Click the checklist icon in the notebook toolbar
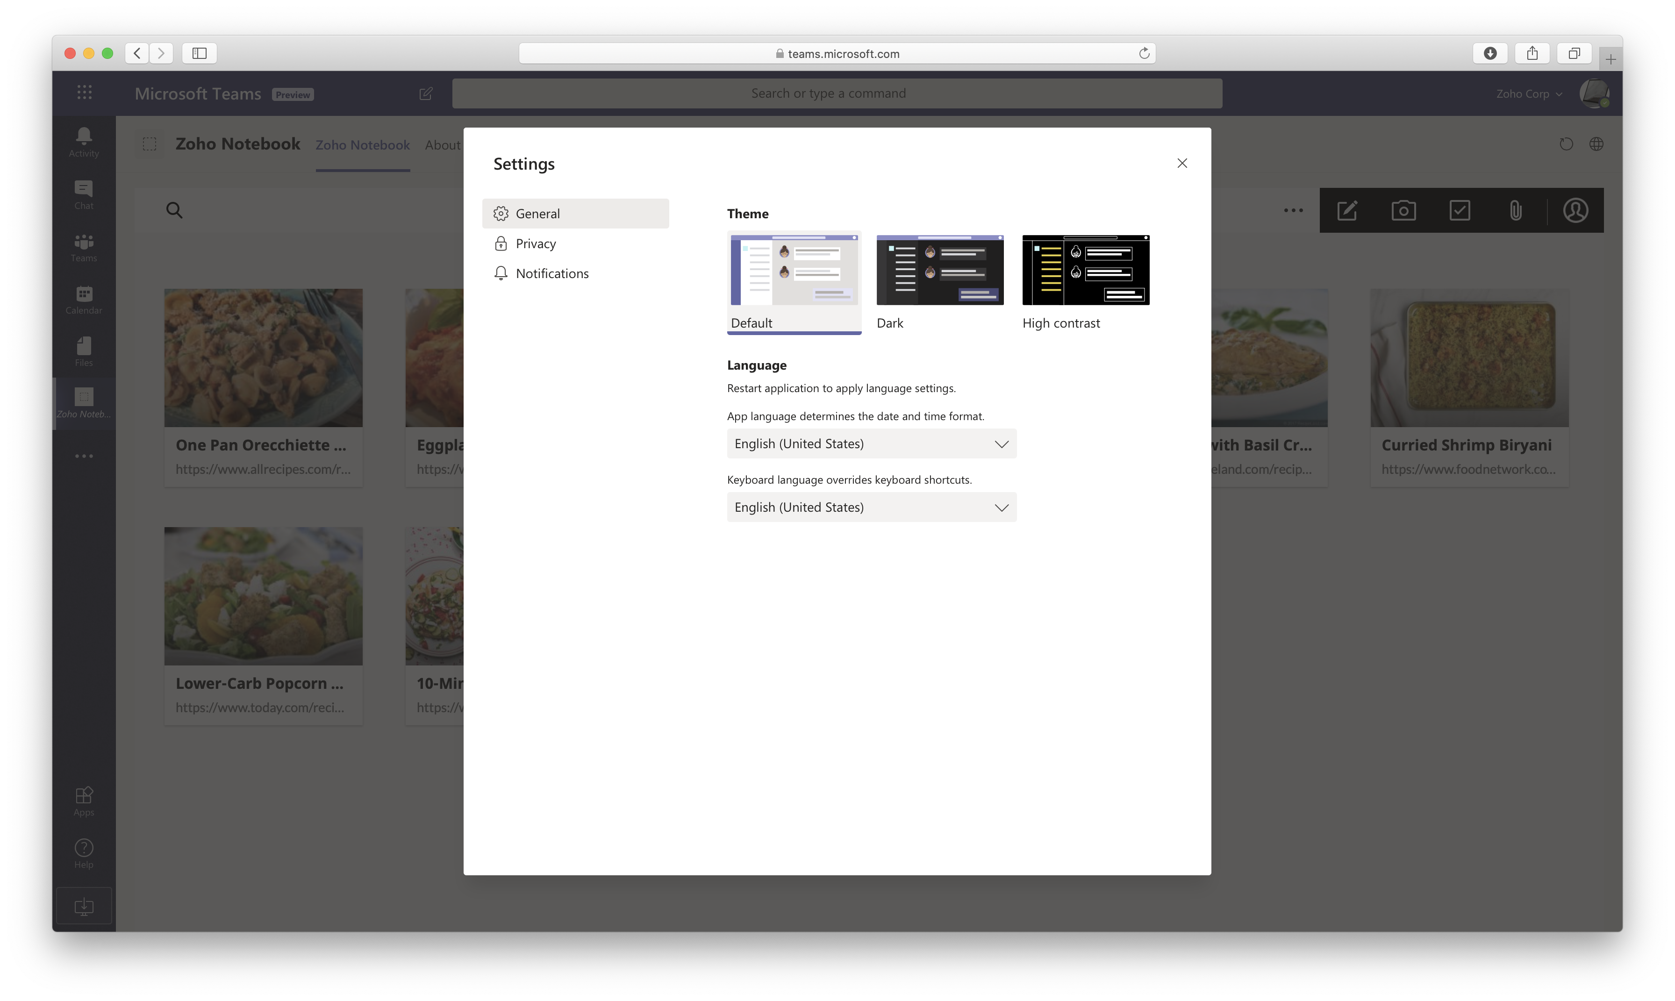This screenshot has height=1001, width=1675. coord(1459,210)
